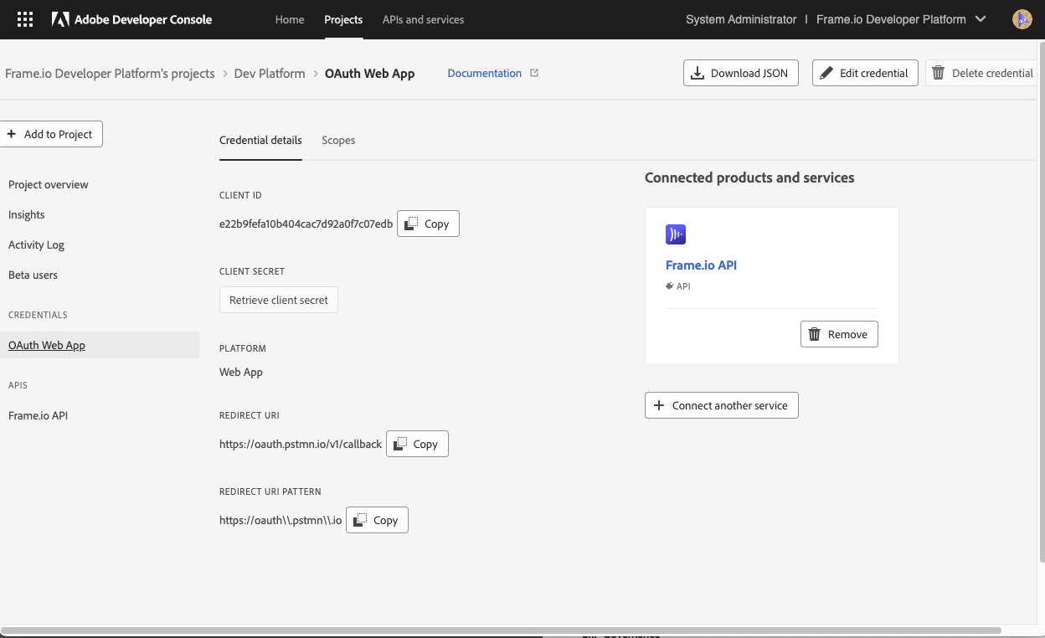Open the Dev Platform breadcrumb link
Viewport: 1045px width, 638px height.
click(x=270, y=73)
